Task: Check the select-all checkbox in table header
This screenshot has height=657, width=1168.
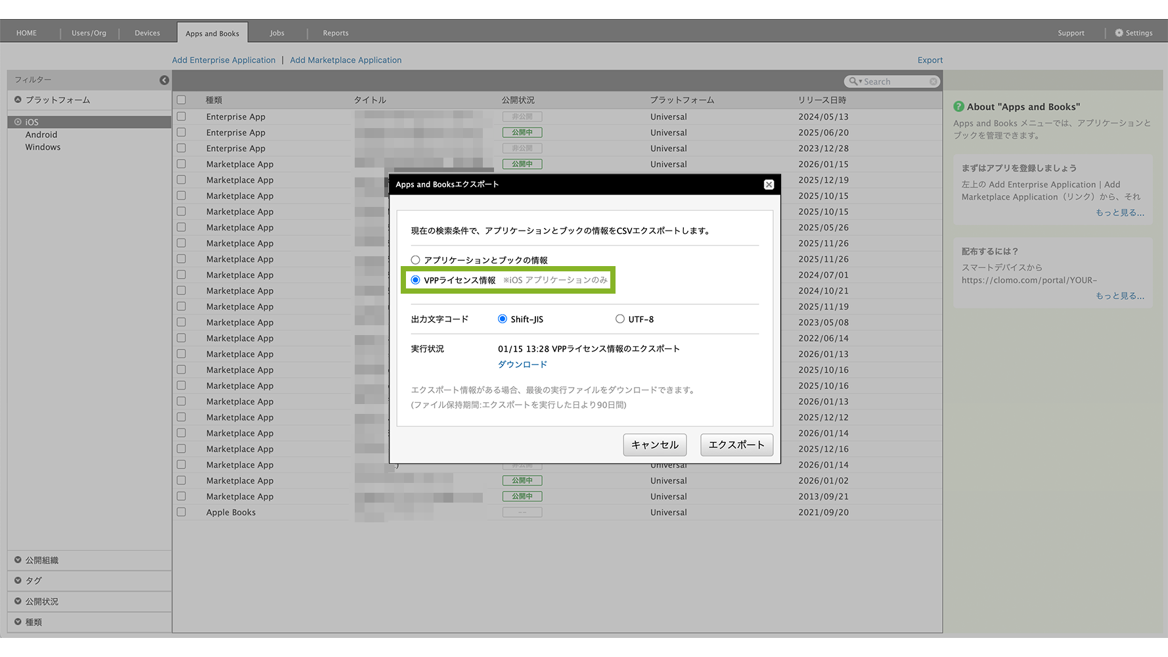Action: (x=181, y=100)
